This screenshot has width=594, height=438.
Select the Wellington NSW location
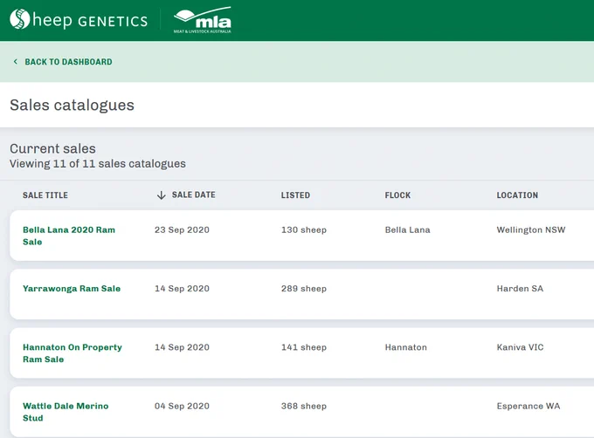pyautogui.click(x=531, y=230)
